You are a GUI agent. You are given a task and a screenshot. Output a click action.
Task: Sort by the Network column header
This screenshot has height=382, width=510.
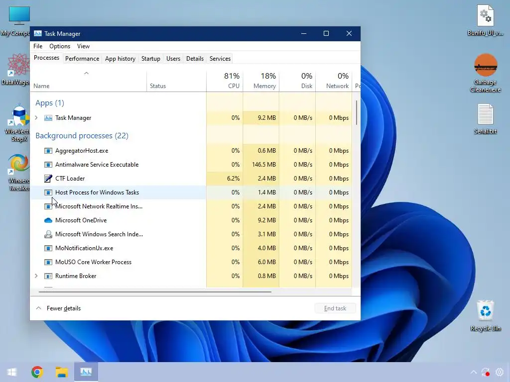tap(334, 80)
